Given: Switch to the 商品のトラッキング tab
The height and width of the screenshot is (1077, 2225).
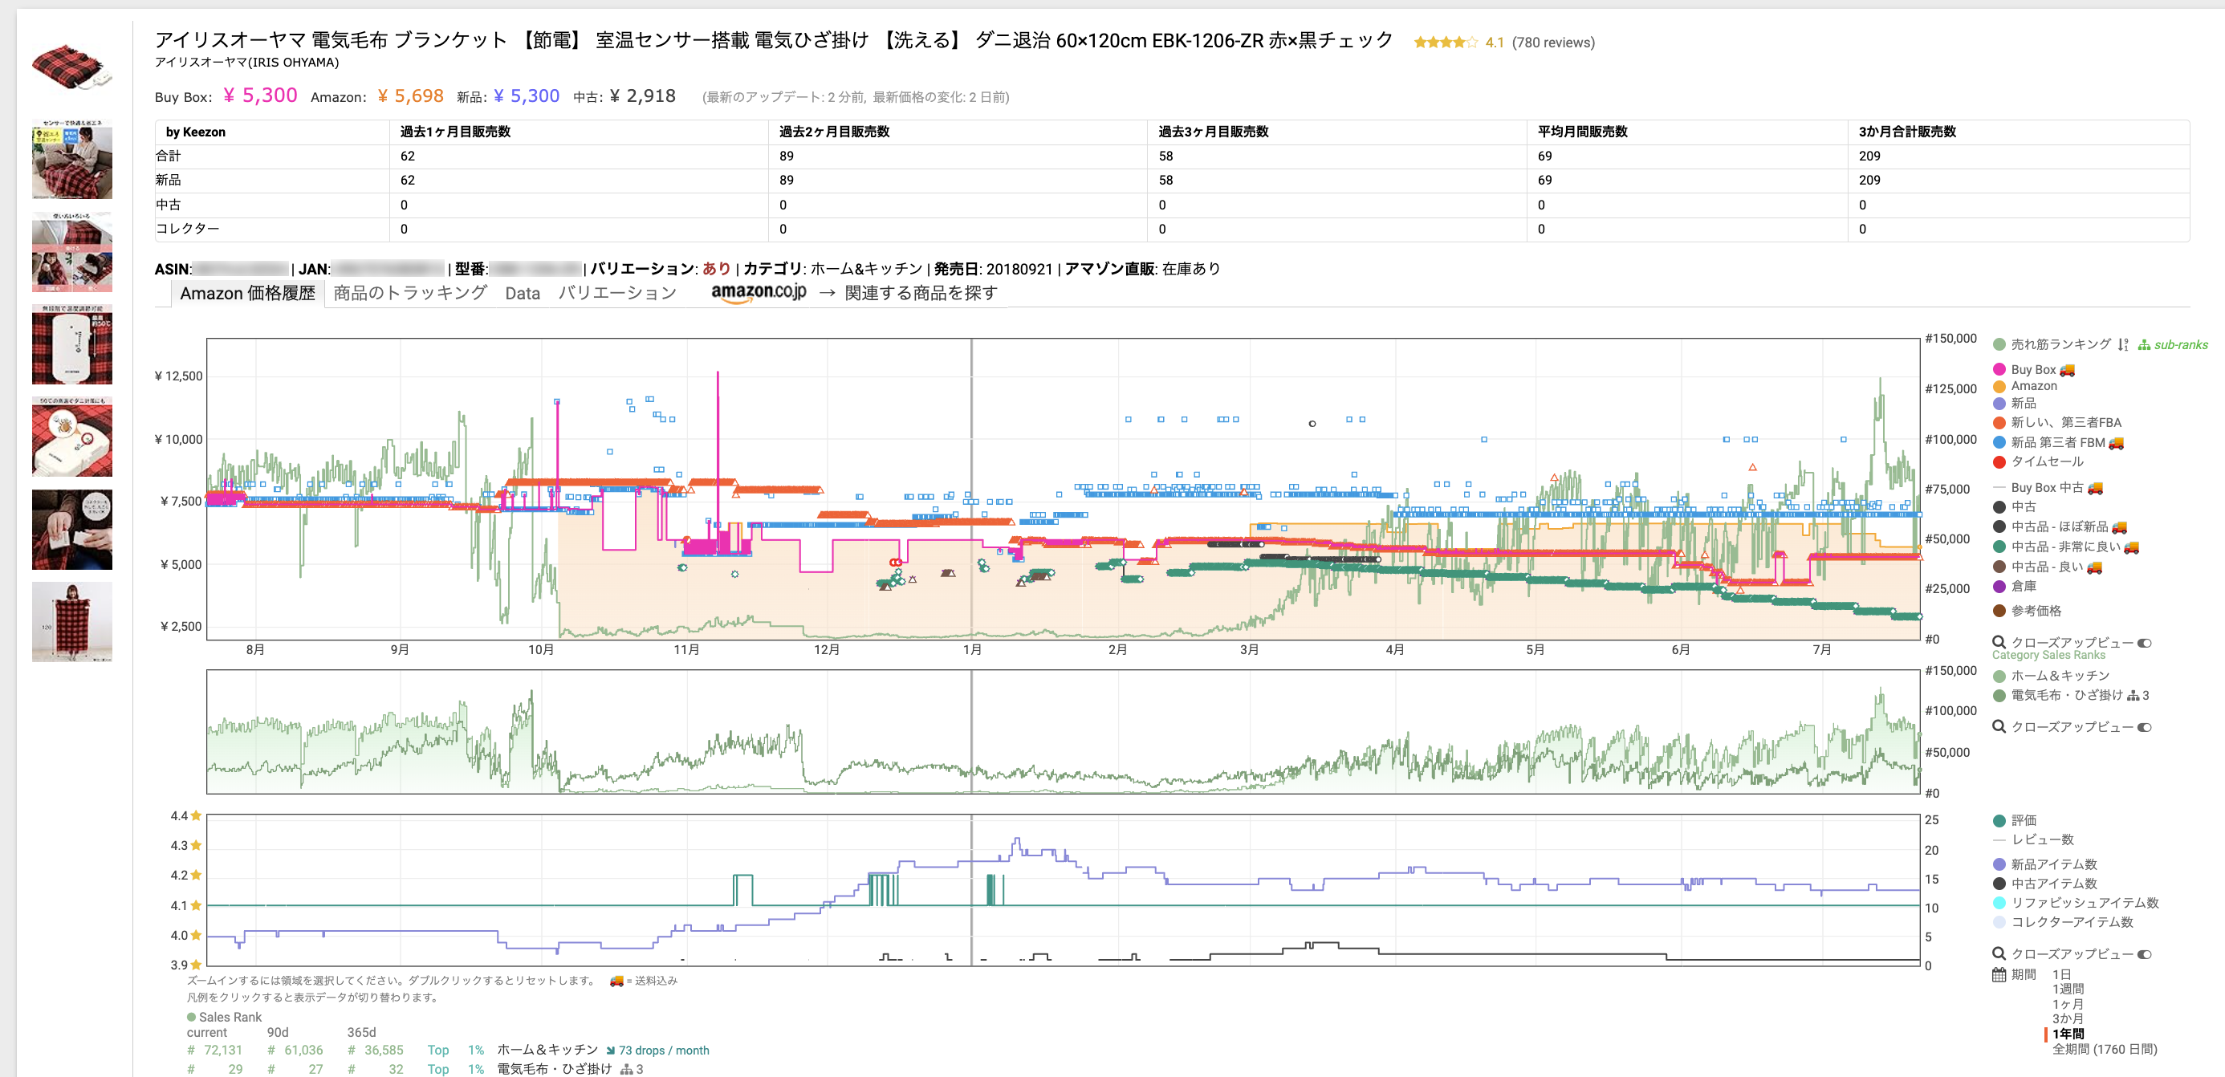Looking at the screenshot, I should tap(410, 293).
